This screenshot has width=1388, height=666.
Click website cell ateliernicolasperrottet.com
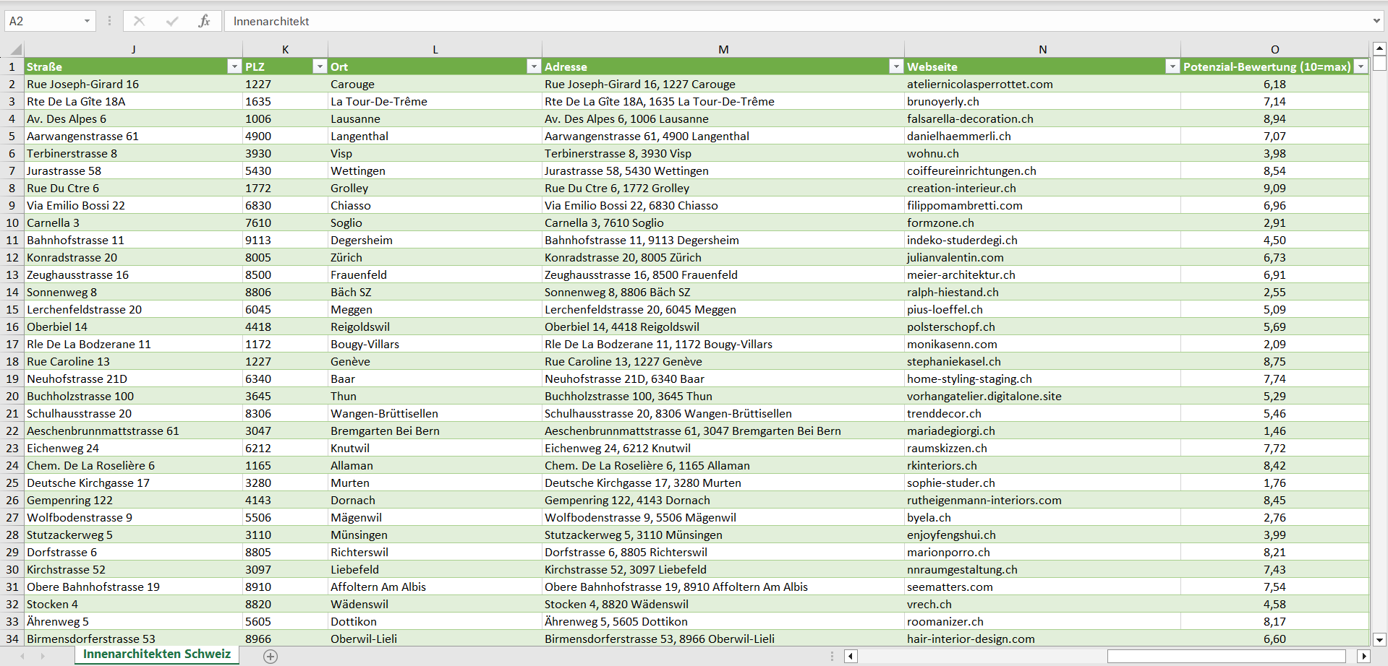tap(1043, 84)
